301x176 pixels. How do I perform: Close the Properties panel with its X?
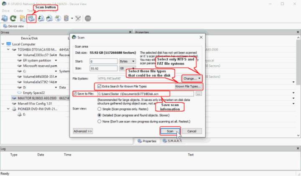[298, 32]
